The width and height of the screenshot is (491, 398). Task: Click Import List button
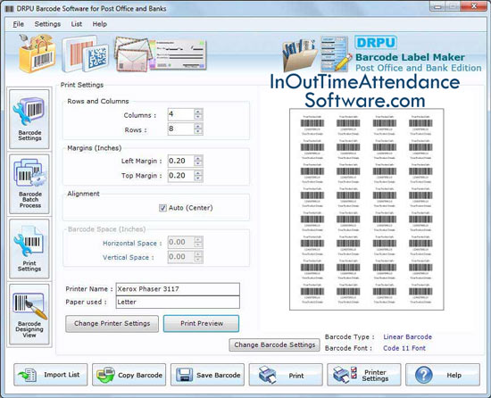[x=51, y=375]
